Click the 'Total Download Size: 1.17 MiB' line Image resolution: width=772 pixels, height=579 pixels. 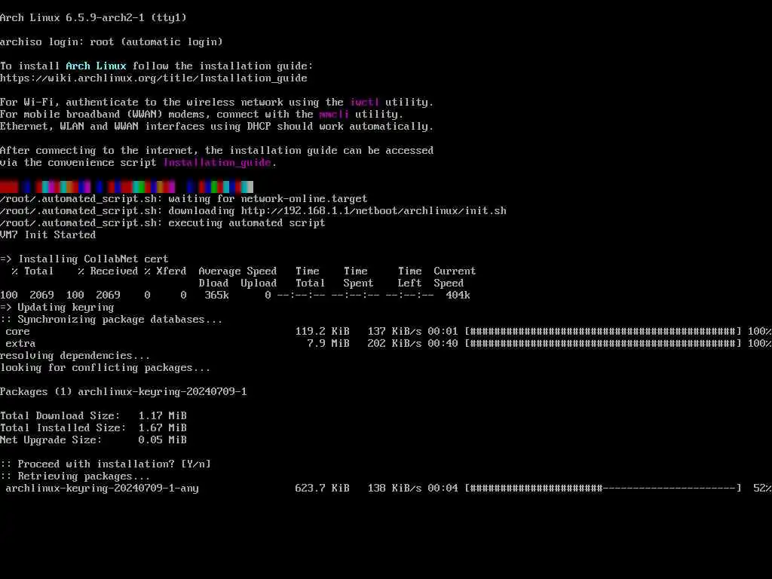click(93, 416)
